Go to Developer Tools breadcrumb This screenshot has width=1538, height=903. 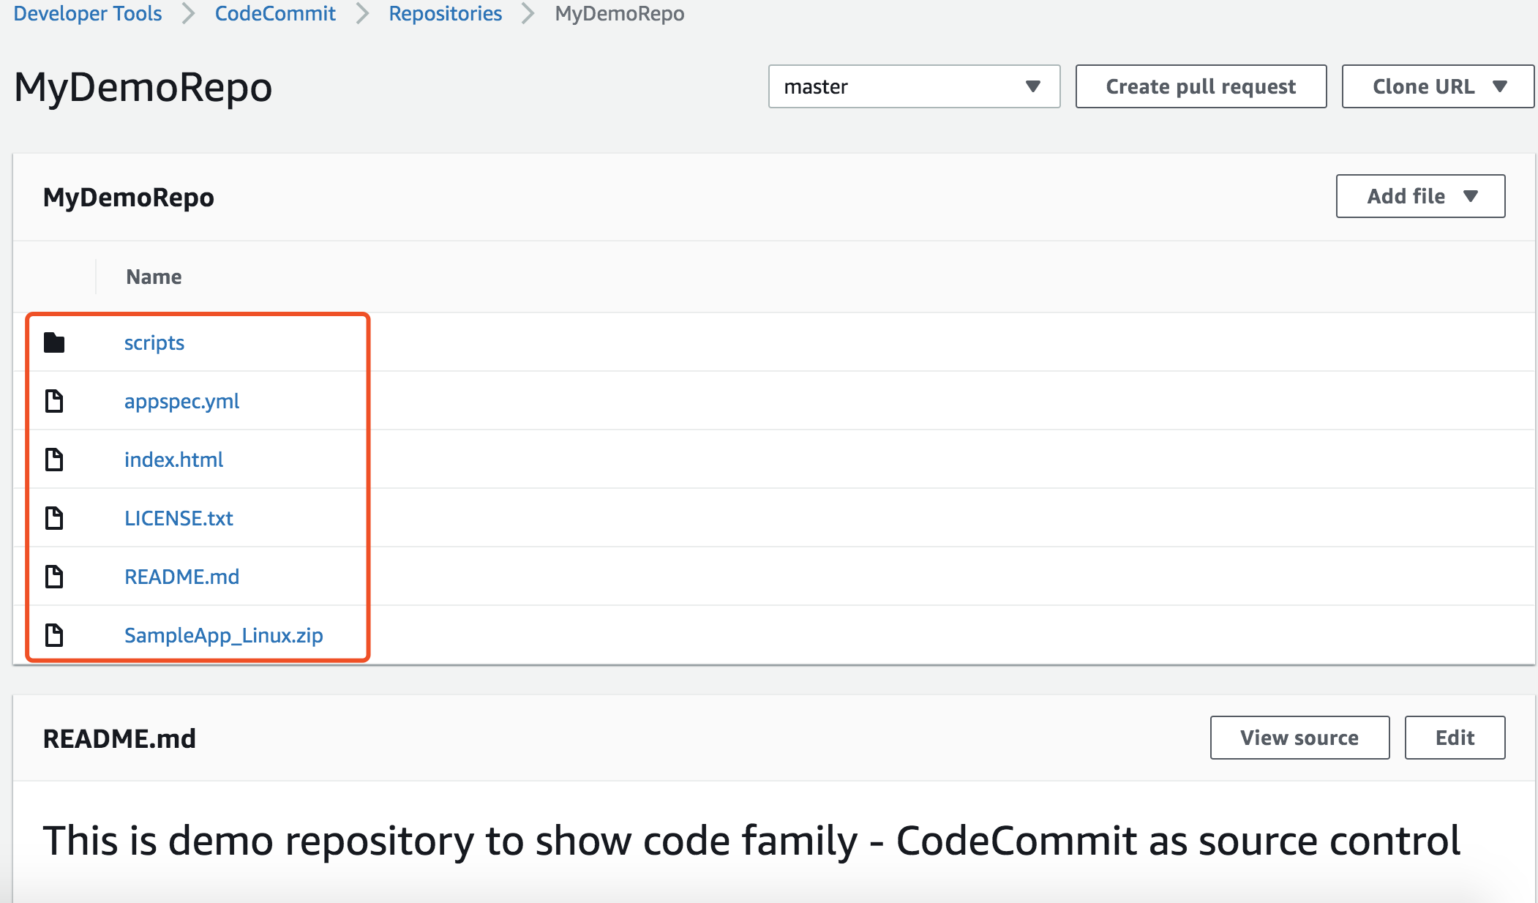(88, 13)
